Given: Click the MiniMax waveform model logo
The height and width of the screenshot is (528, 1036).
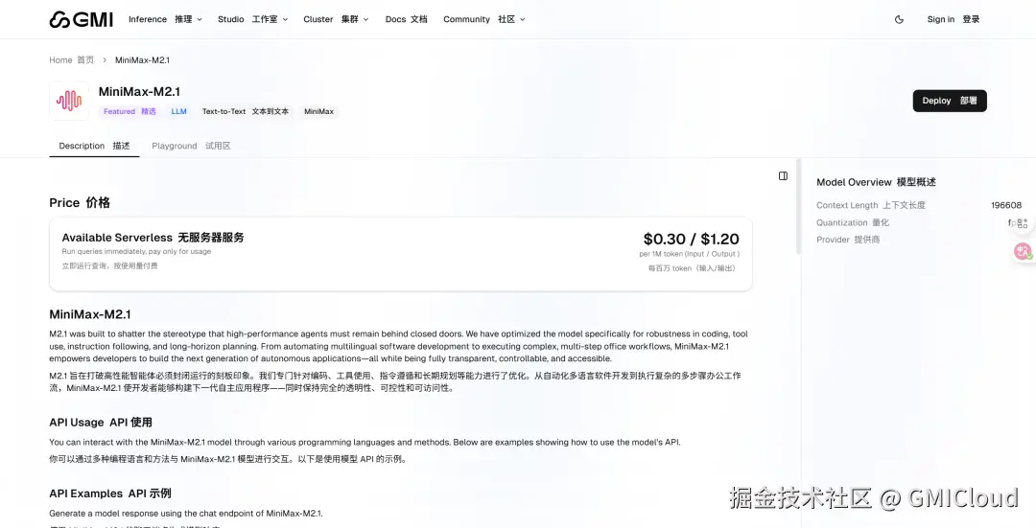Looking at the screenshot, I should pos(69,101).
